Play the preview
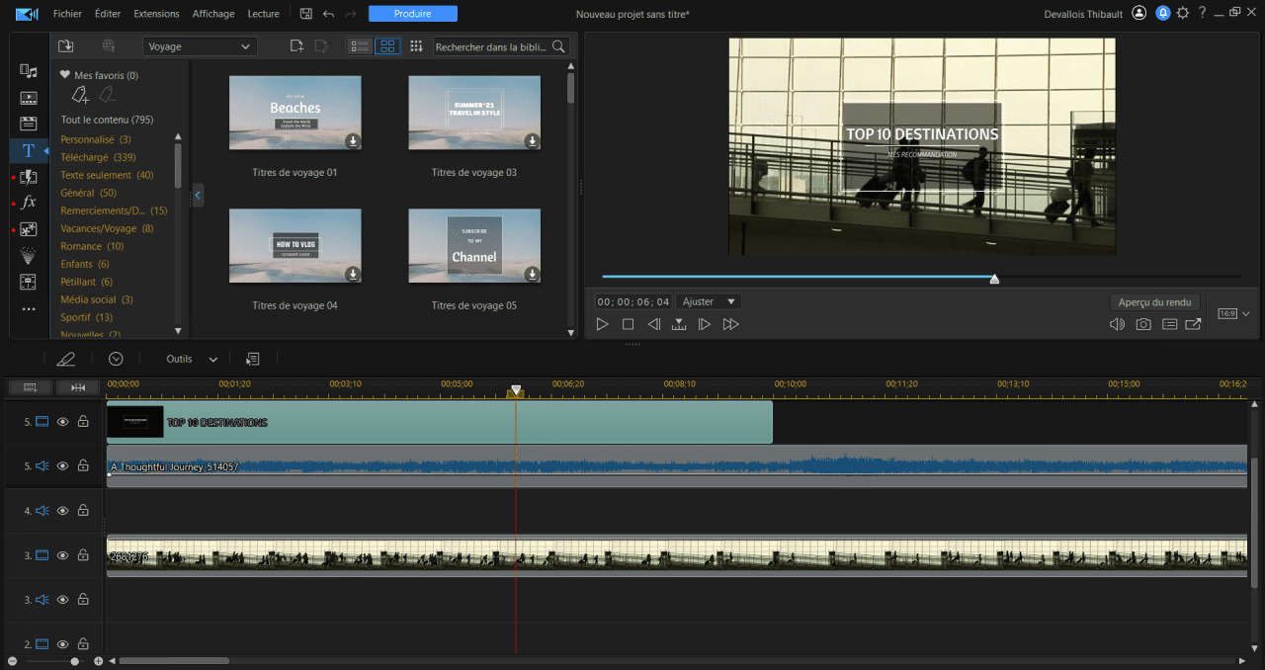The image size is (1265, 670). click(x=603, y=324)
